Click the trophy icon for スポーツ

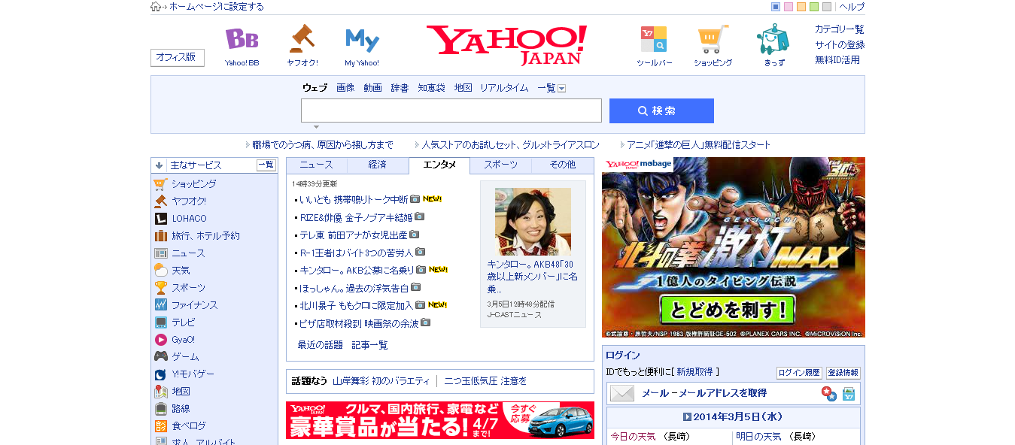coord(160,288)
